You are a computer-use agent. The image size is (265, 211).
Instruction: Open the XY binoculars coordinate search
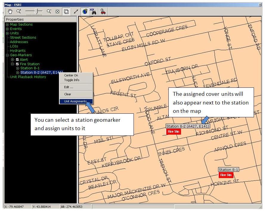coord(93,11)
